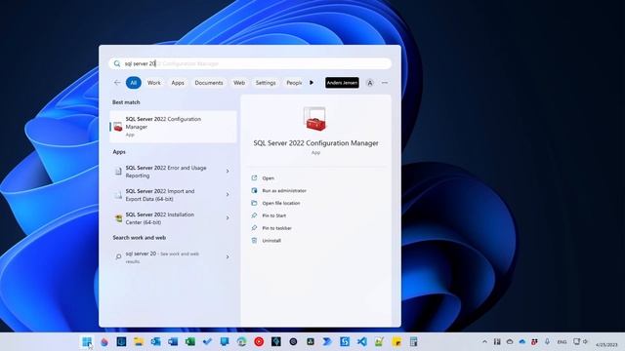Choose Open file location

[275, 203]
